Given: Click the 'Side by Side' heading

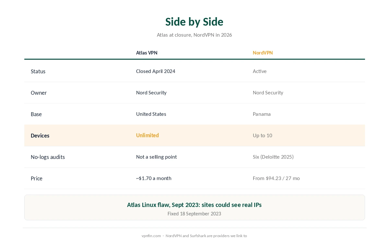Looking at the screenshot, I should pos(194,22).
